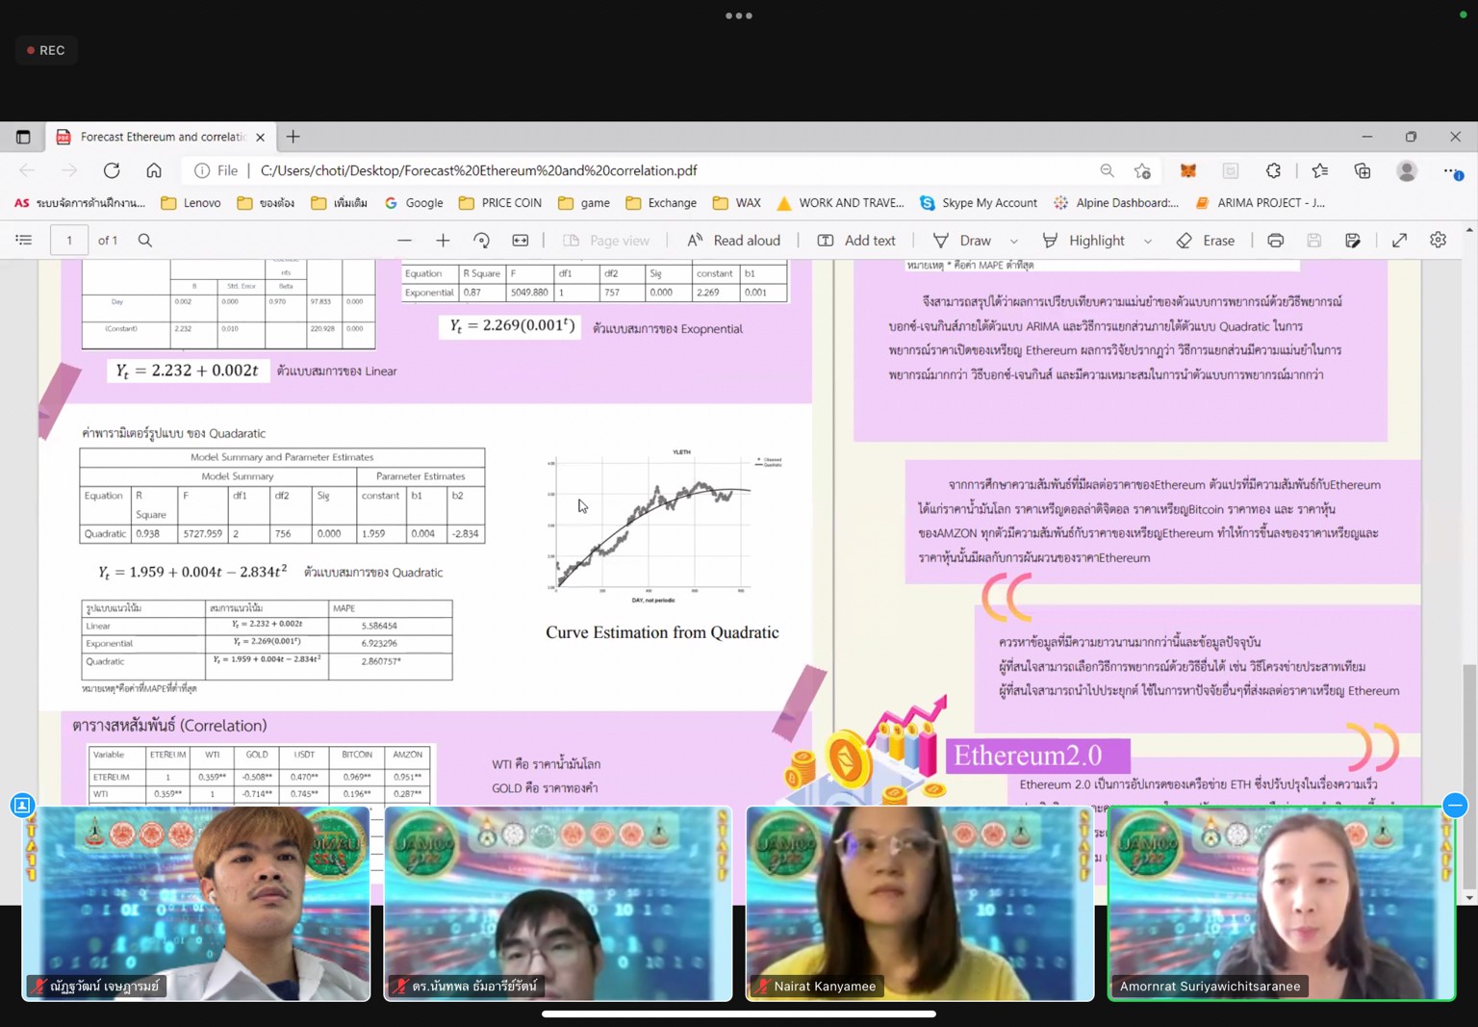Select Nairat Kanyamee video tile
This screenshot has width=1478, height=1027.
pos(920,903)
